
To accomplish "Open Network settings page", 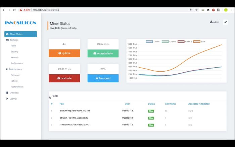I will pyautogui.click(x=15, y=58).
